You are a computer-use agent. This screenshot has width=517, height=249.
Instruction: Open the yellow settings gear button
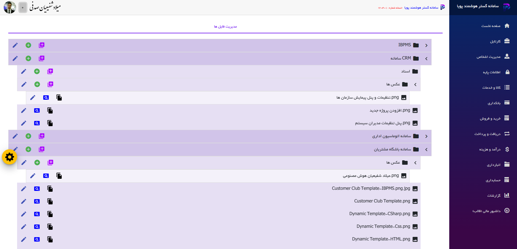(x=10, y=157)
